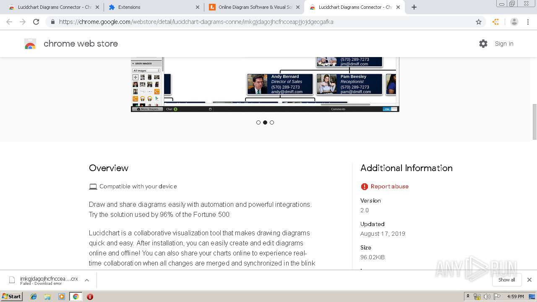View site security lock information
Viewport: 537px width, 302px height.
(x=52, y=22)
